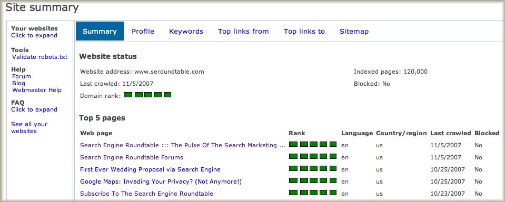Open Subscribe To The Search Engine Roundtable

click(x=146, y=194)
